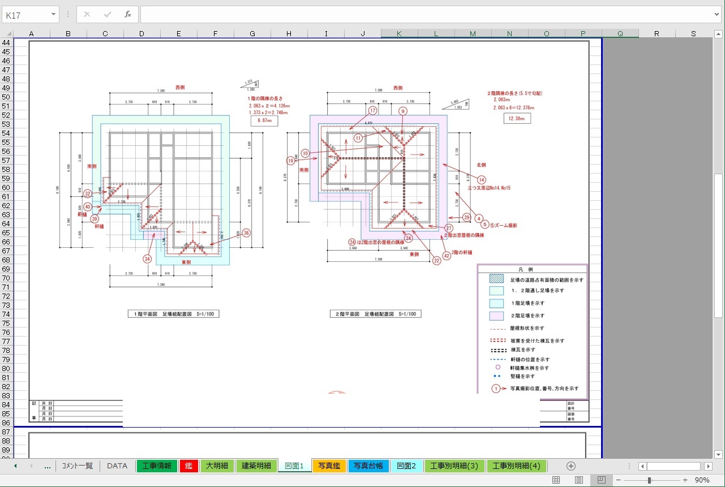Image resolution: width=725 pixels, height=487 pixels.
Task: Expand the formula bar with chevron
Action: (x=718, y=15)
